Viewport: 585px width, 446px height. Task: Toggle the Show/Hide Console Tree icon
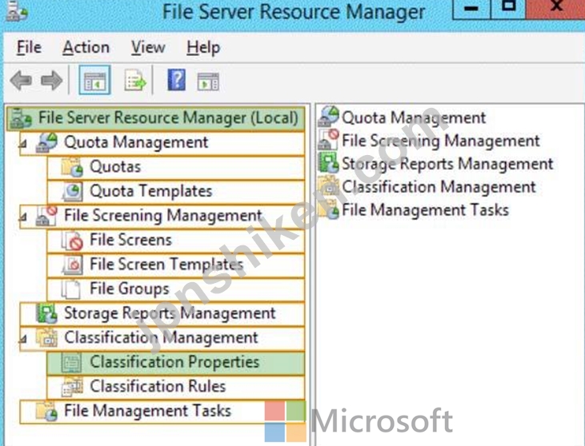(x=94, y=80)
